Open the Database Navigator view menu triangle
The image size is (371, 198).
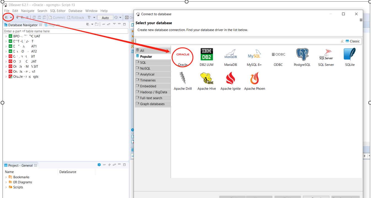(x=114, y=24)
